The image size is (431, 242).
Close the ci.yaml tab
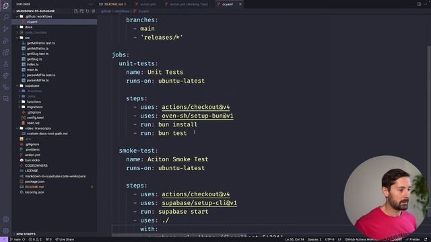coord(240,4)
